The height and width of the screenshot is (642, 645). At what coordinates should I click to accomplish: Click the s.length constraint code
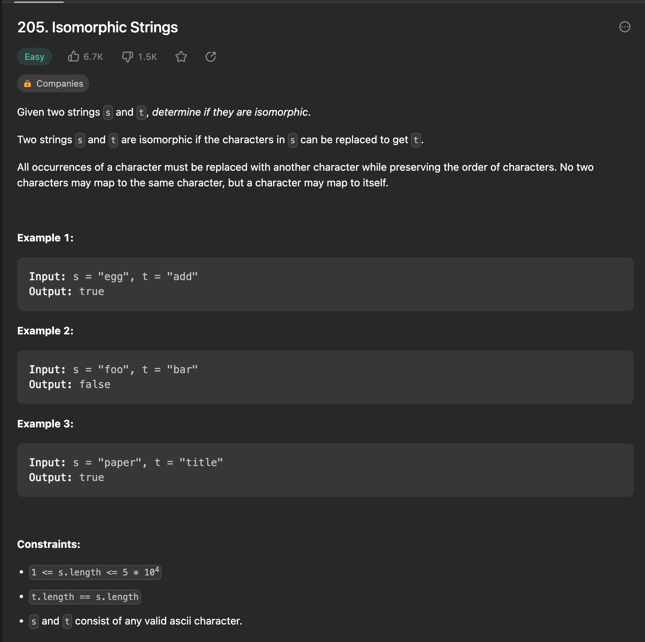[95, 572]
